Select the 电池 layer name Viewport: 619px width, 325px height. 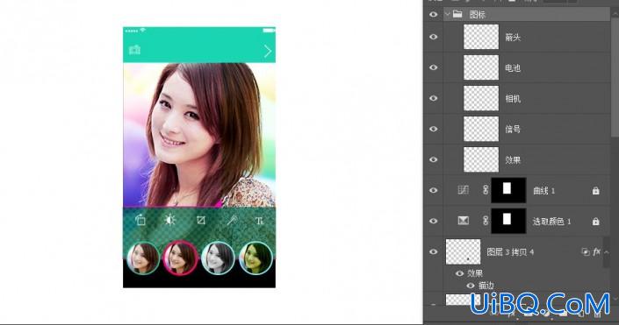point(513,67)
